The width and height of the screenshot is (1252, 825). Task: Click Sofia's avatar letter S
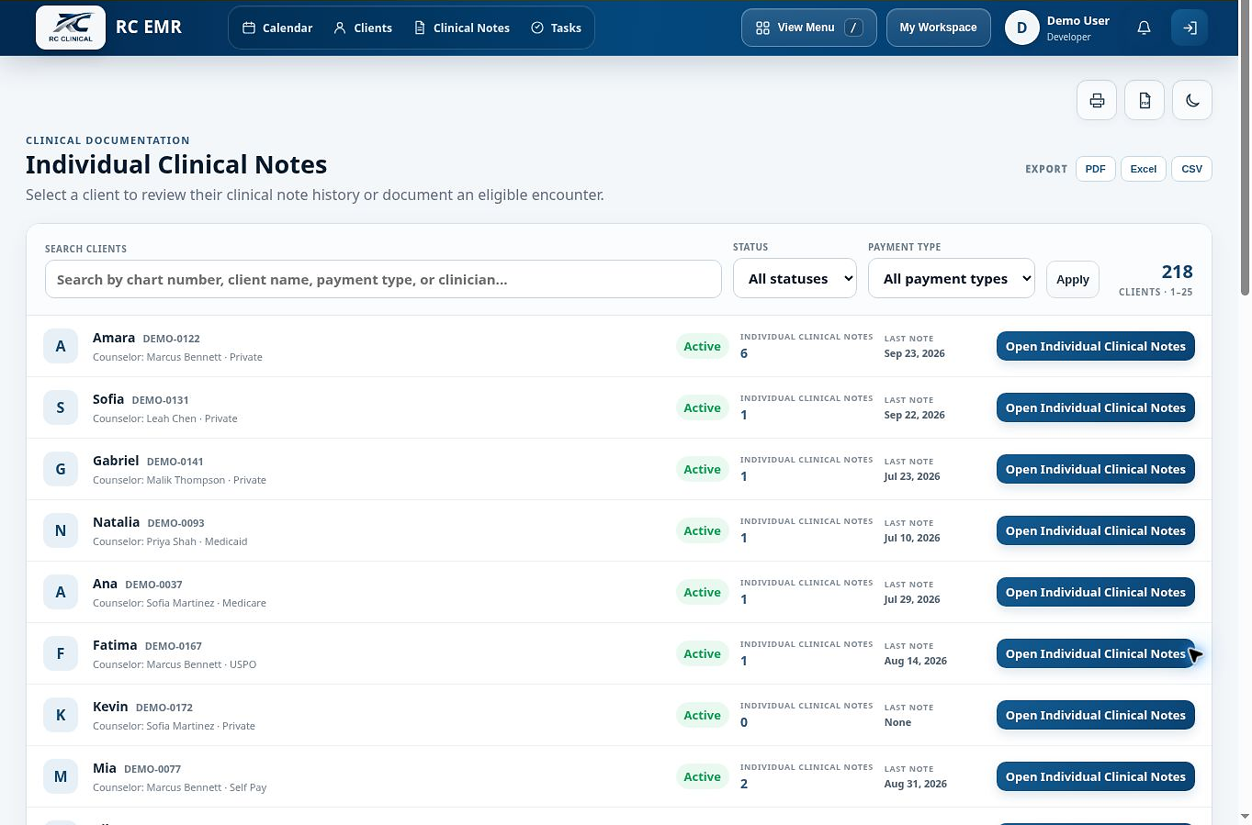coord(61,407)
